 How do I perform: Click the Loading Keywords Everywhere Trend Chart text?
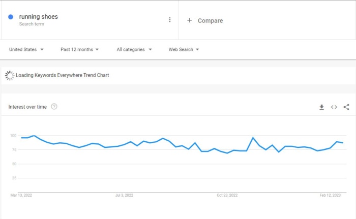[x=63, y=75]
